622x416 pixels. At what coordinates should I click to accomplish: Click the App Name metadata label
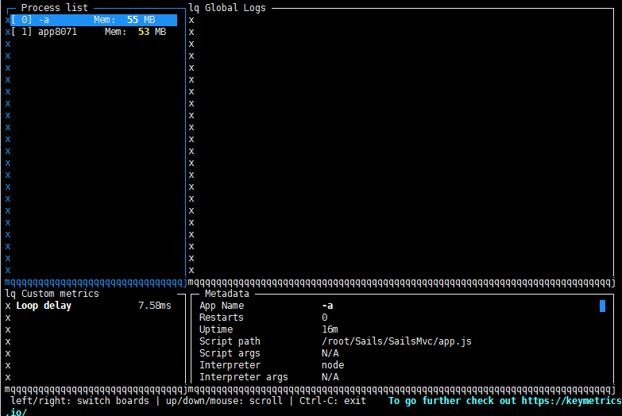point(222,306)
